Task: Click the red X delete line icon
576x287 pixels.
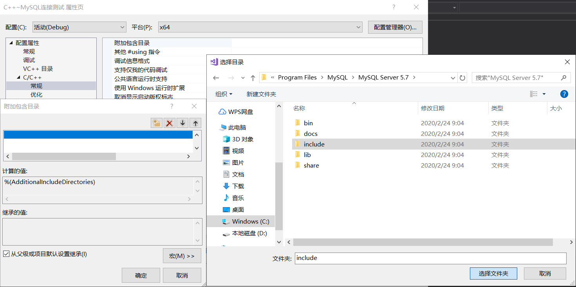Action: (x=170, y=123)
